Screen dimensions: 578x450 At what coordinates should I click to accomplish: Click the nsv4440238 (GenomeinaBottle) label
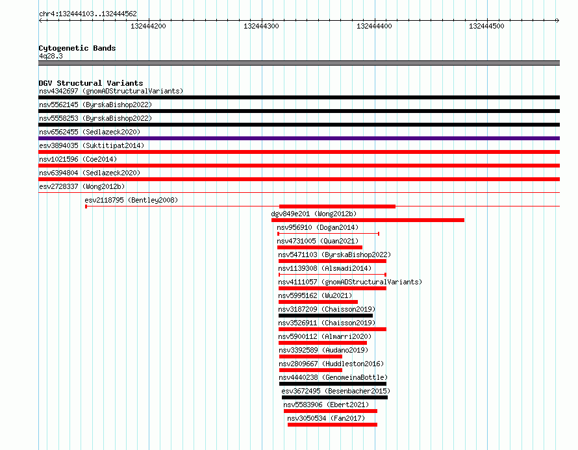click(333, 377)
